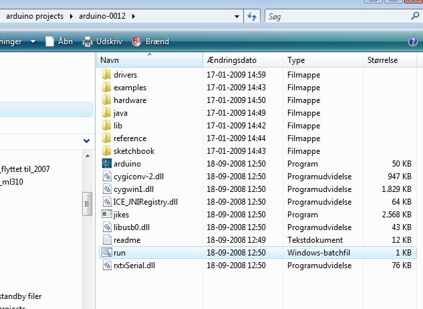Select the java folder icon
The height and width of the screenshot is (309, 423).
click(106, 112)
